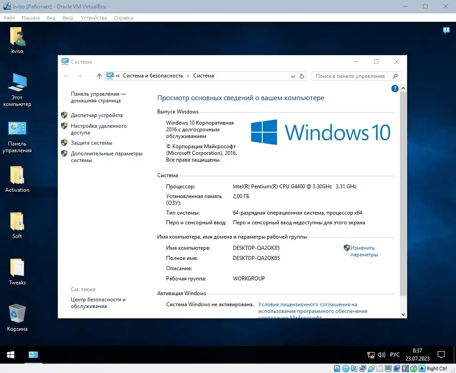Open the Windows Start button

coord(11,355)
